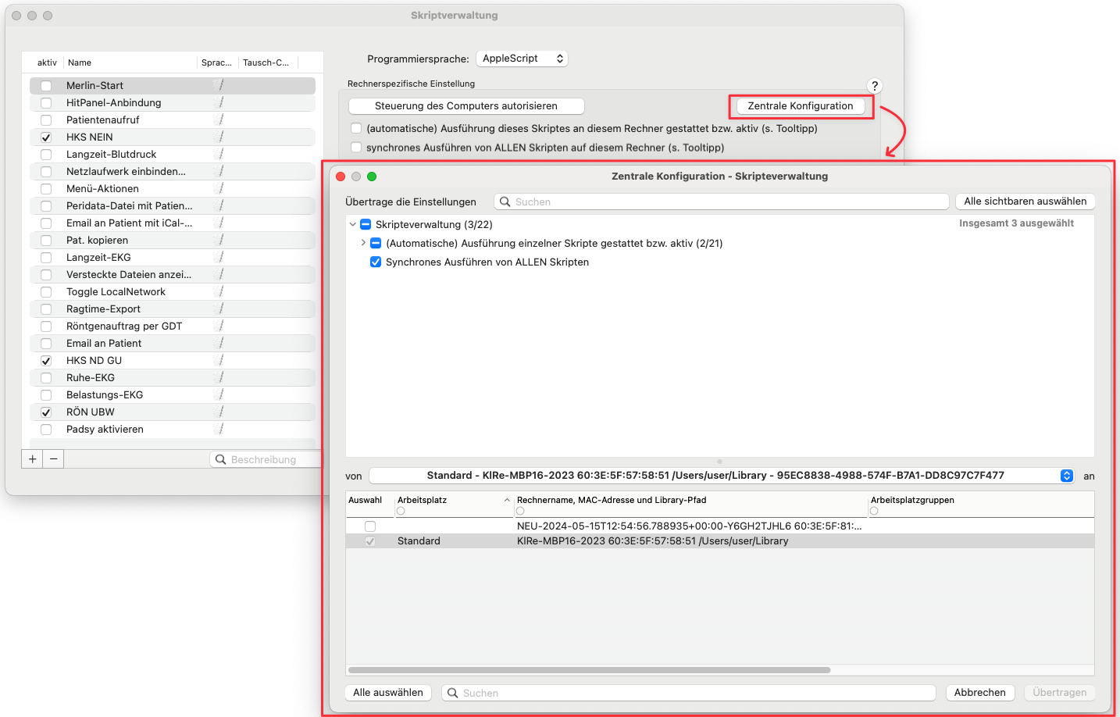Click the magnifier icon in the bottom Suchen field

pos(452,693)
